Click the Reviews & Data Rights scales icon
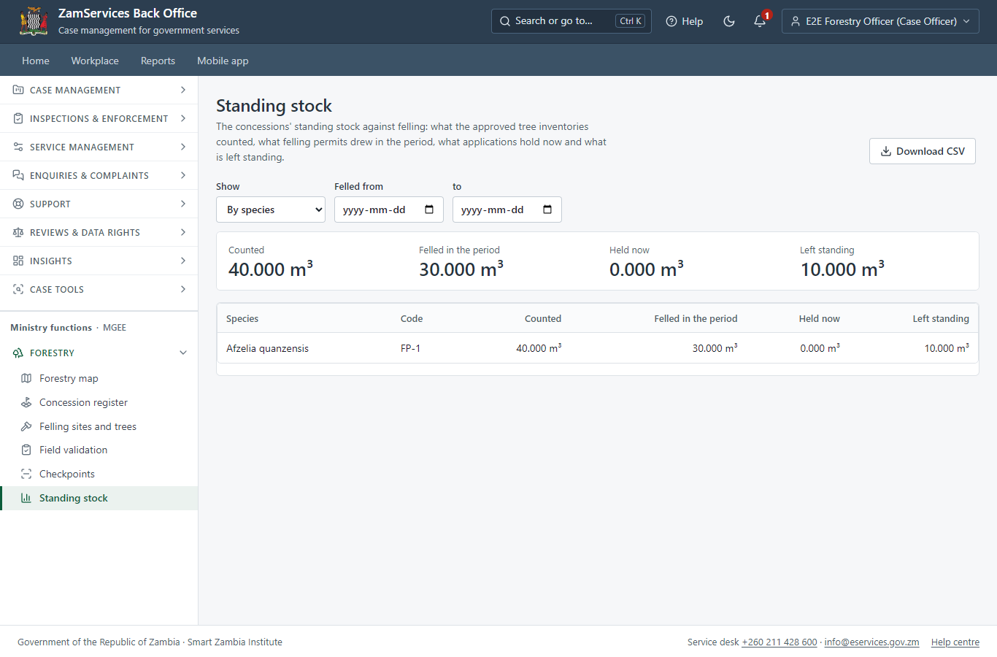Viewport: 997px width, 657px height. point(18,232)
